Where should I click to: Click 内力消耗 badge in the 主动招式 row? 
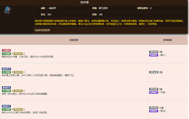(7, 54)
